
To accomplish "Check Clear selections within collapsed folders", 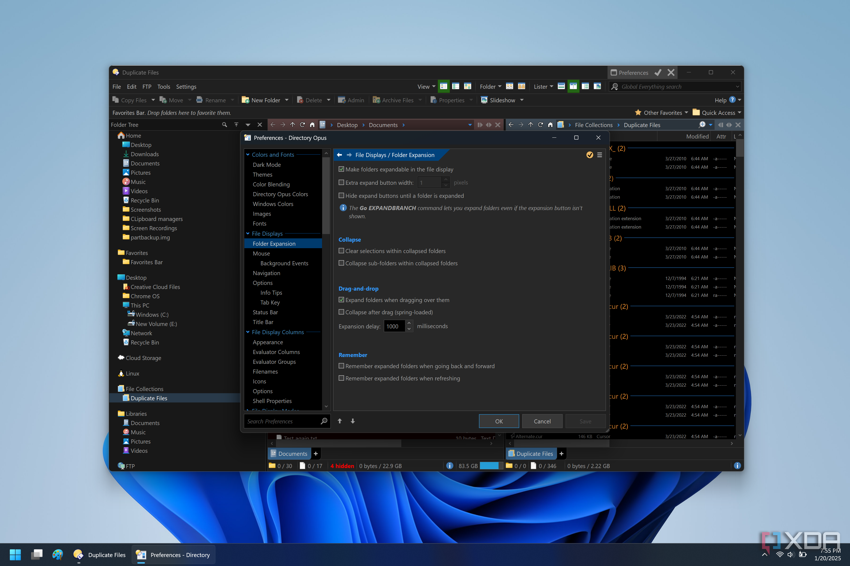I will (x=341, y=251).
